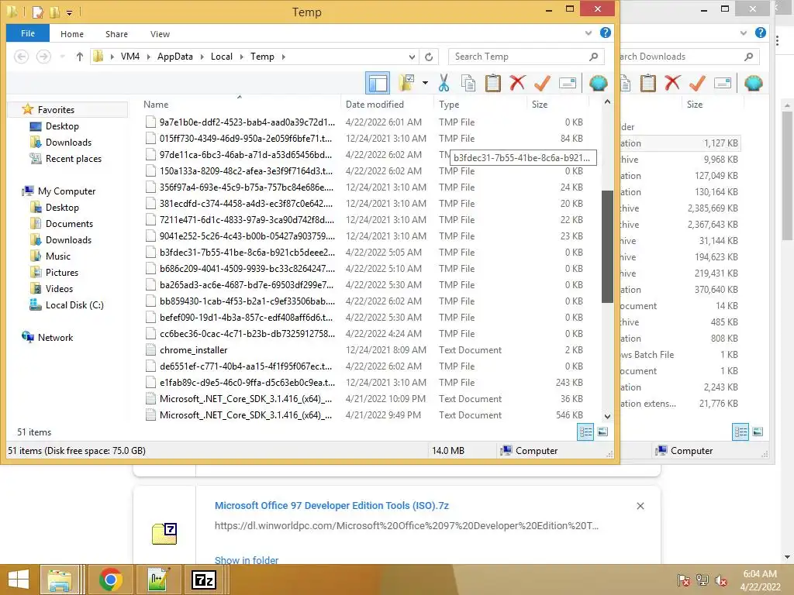Sort by Date modified column
The width and height of the screenshot is (794, 595).
click(387, 105)
